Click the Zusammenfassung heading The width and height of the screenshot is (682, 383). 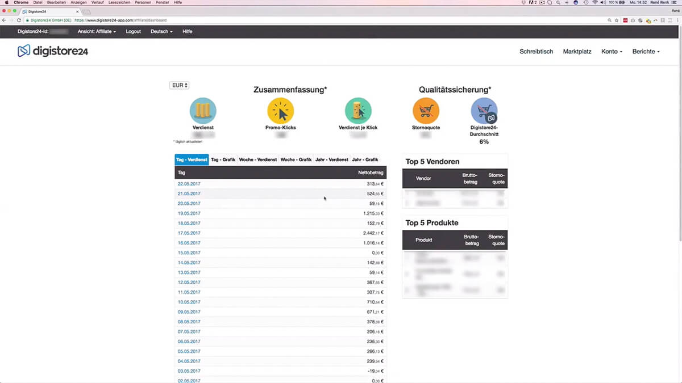click(x=290, y=90)
